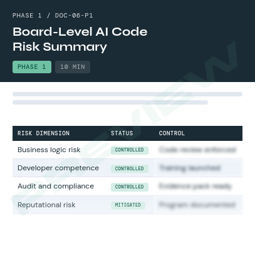
Task: Select the Audit and compliance row label
Action: [56, 186]
